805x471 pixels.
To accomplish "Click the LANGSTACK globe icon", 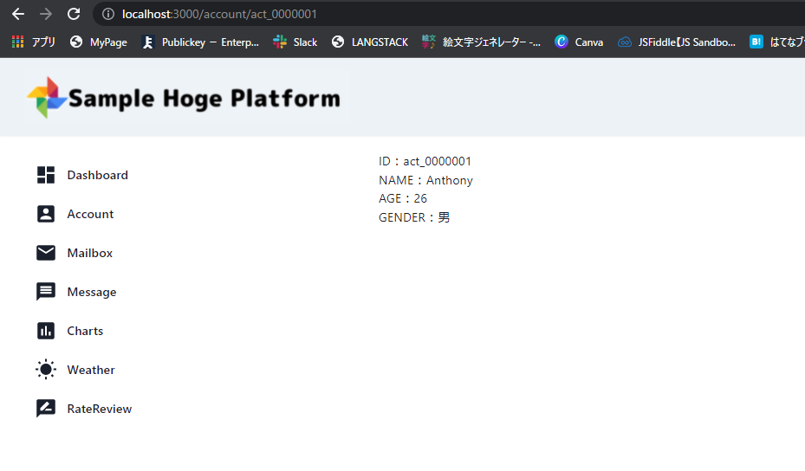I will pos(338,42).
